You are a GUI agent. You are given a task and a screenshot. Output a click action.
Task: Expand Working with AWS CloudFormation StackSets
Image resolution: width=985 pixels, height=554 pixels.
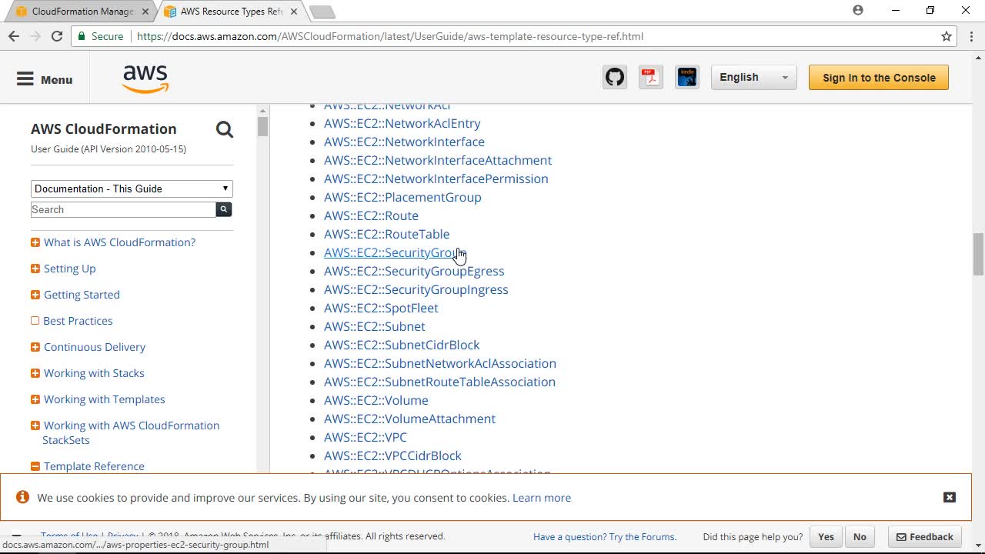coord(35,426)
